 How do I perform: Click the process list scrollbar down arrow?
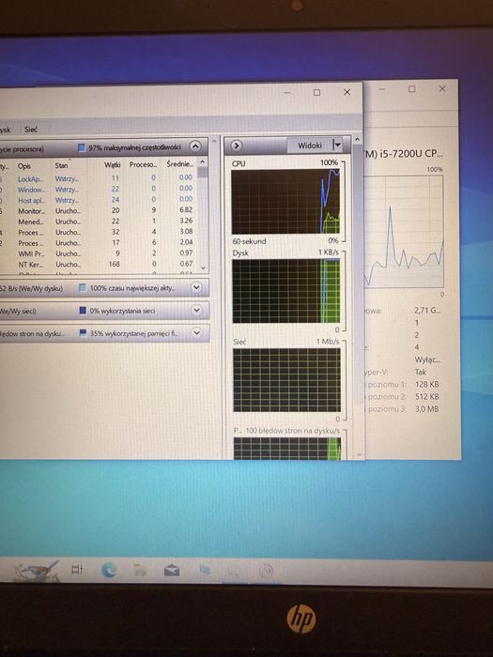[x=204, y=267]
